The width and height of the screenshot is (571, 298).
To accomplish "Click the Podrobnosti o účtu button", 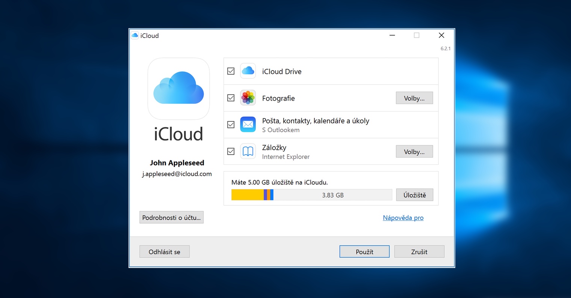I will (171, 218).
